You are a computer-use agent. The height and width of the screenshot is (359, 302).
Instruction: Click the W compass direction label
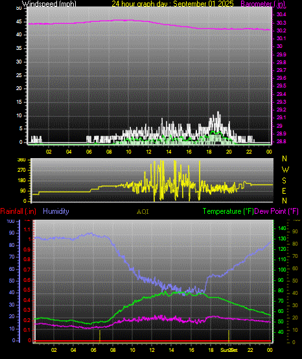click(x=285, y=170)
